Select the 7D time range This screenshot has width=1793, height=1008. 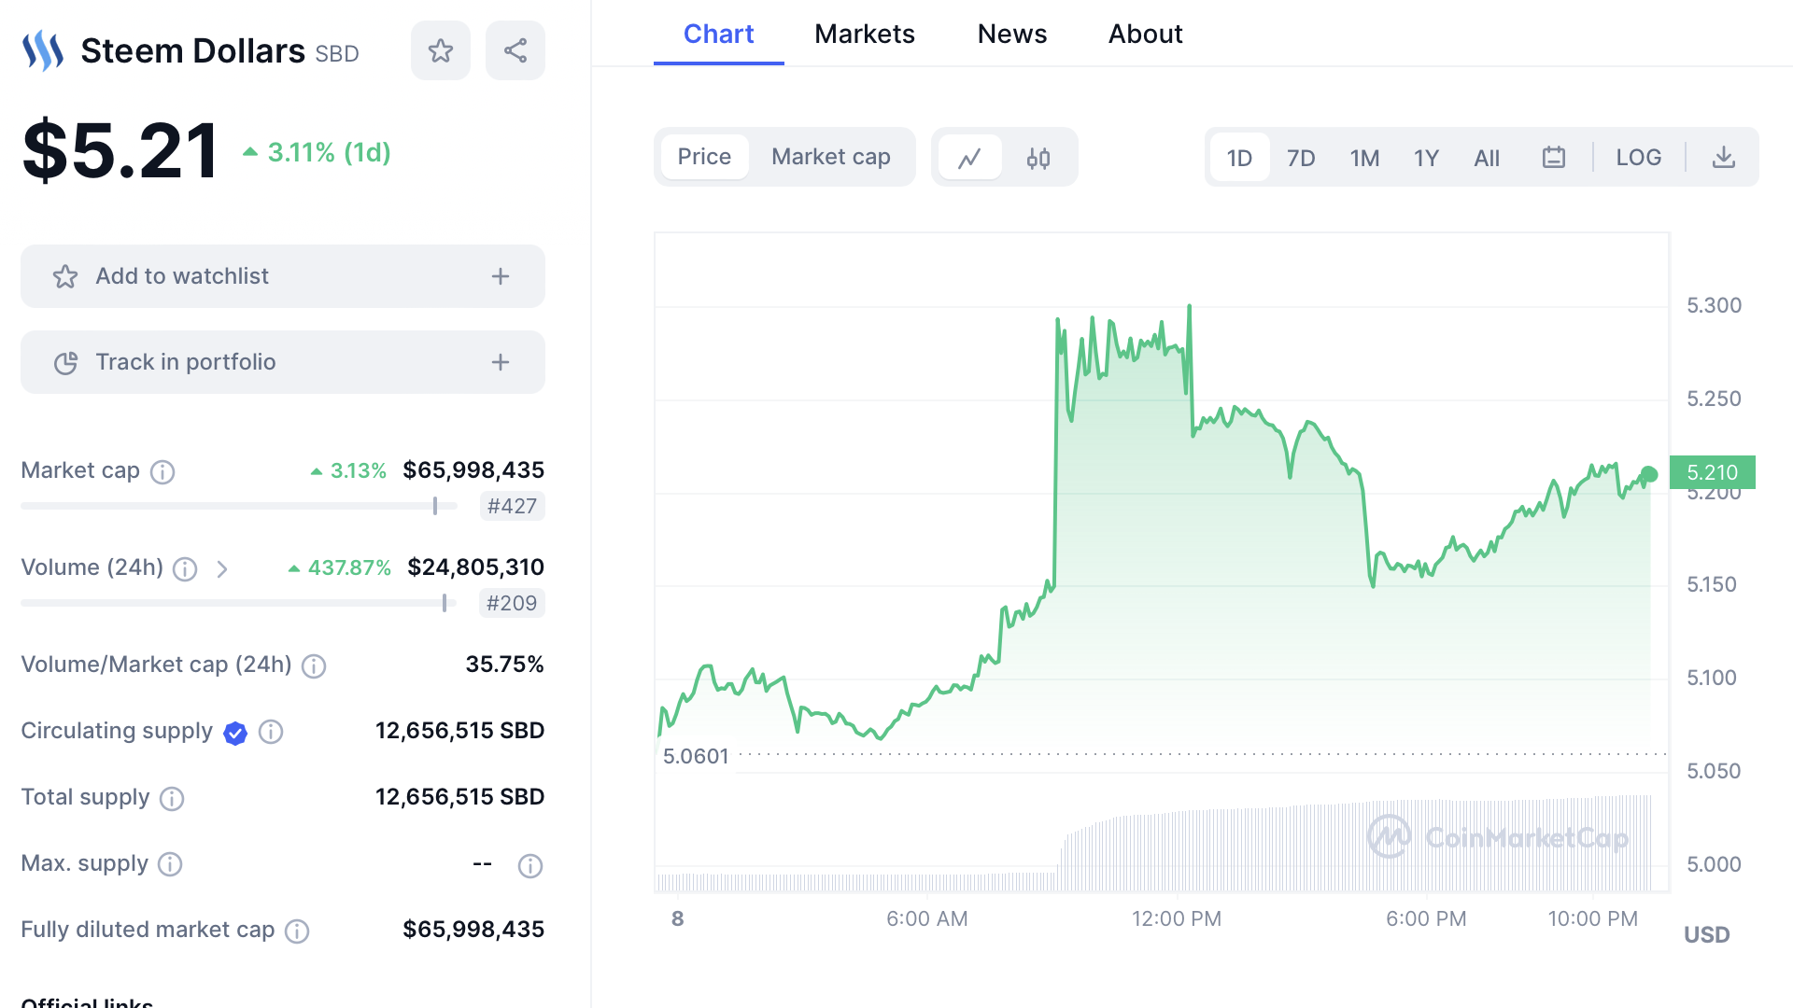pyautogui.click(x=1300, y=158)
